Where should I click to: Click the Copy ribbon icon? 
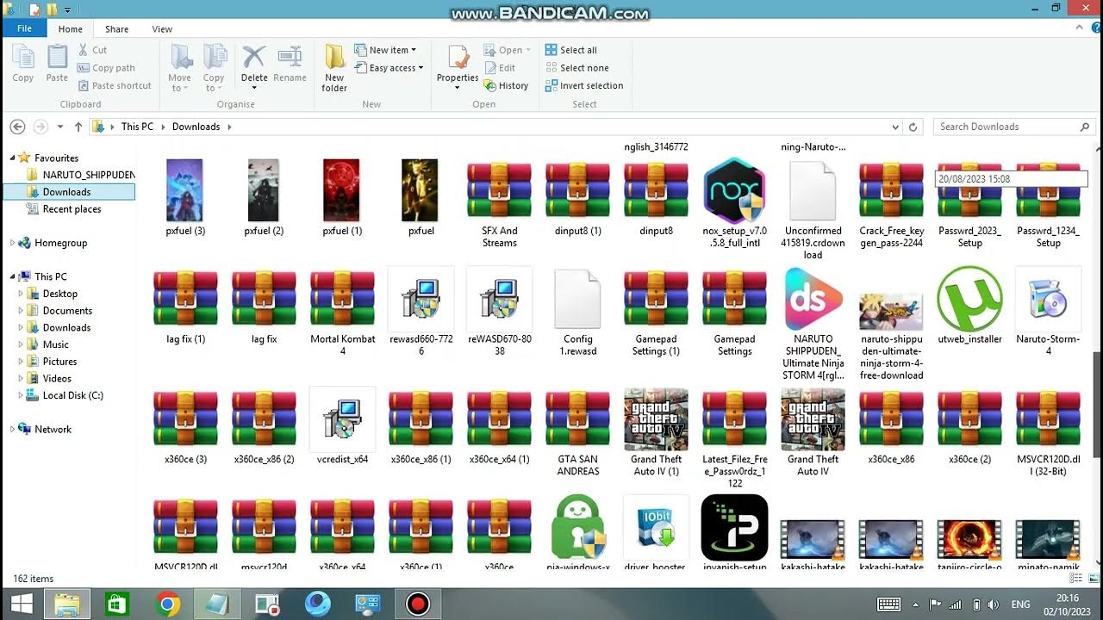tap(23, 65)
